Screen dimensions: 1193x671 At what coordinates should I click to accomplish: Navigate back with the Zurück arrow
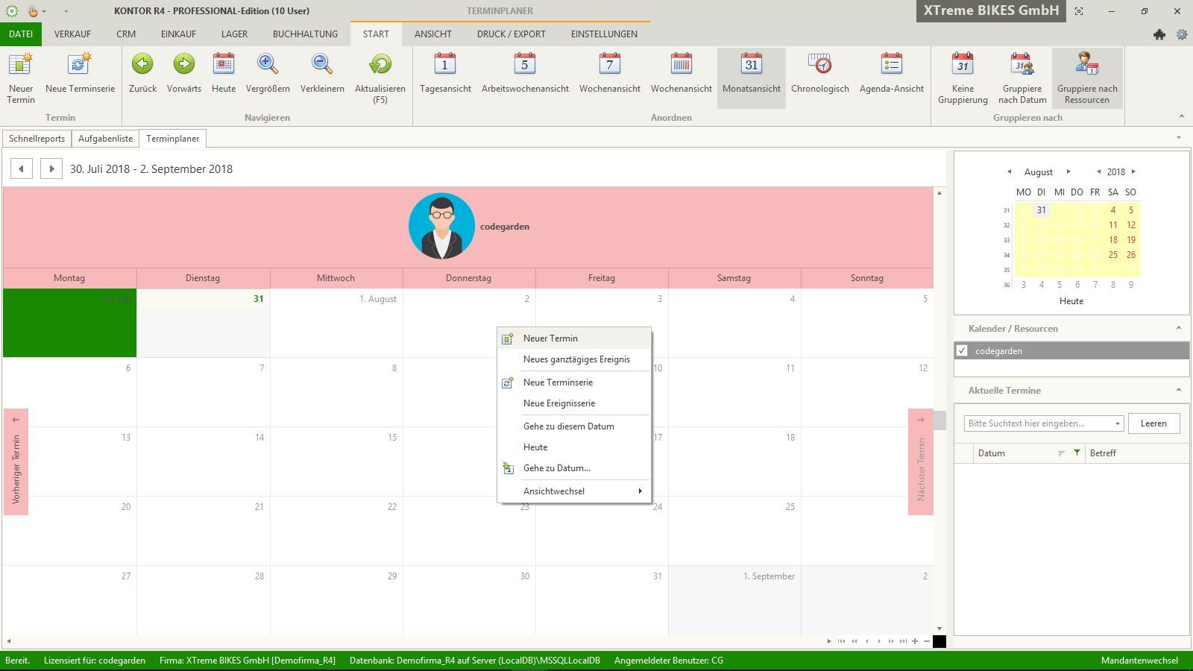tap(142, 65)
